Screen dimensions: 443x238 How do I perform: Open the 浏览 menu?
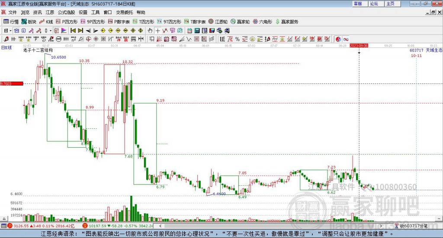pos(25,13)
